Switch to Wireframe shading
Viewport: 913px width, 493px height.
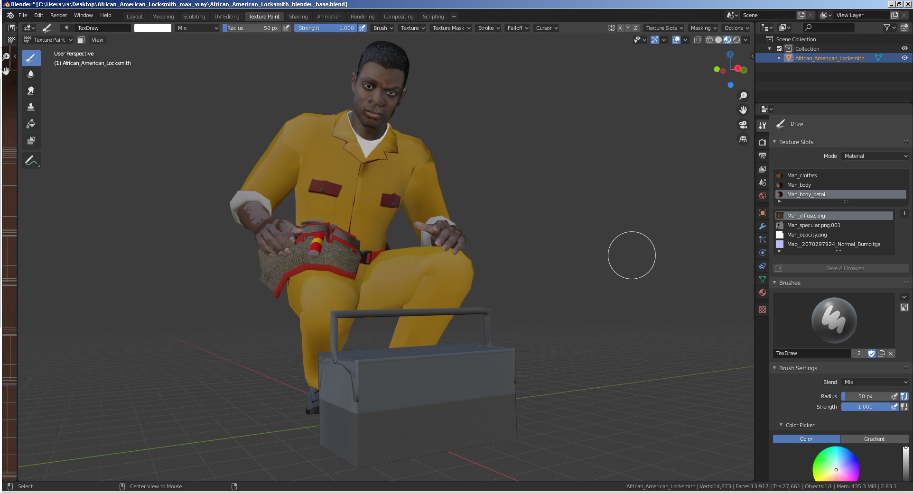click(709, 40)
